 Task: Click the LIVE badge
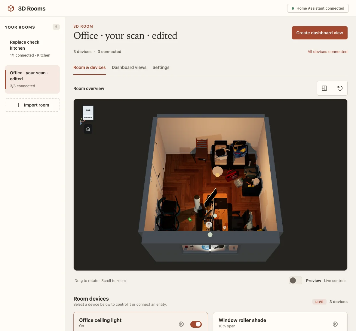(319, 302)
